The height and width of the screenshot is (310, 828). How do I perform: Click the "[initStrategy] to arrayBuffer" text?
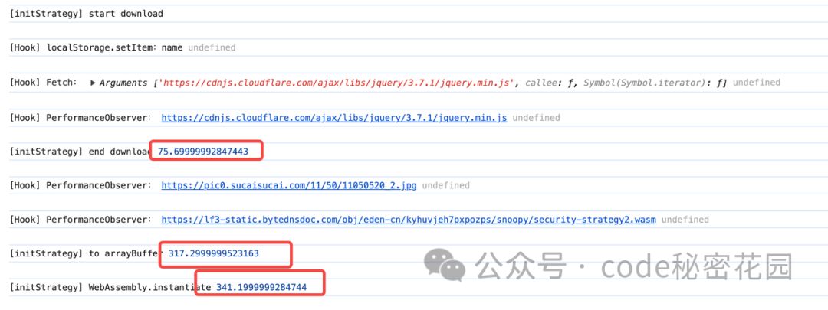pyautogui.click(x=86, y=253)
